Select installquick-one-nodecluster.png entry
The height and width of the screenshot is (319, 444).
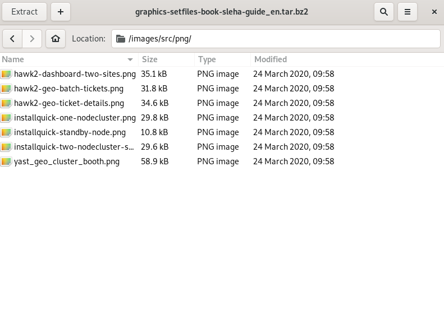tap(75, 118)
